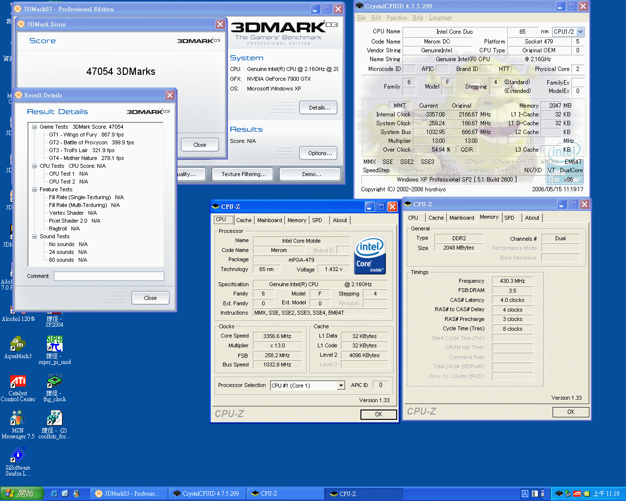Click the Details... button in 3DMark
Viewport: 626px width, 501px height.
point(319,108)
